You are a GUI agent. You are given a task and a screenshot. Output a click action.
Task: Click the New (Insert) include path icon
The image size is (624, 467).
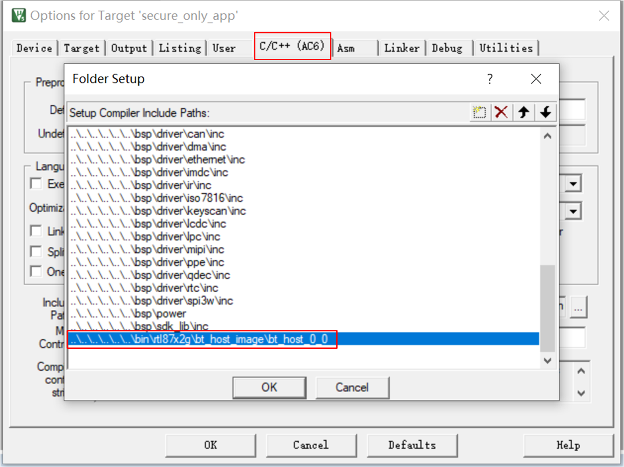(479, 112)
